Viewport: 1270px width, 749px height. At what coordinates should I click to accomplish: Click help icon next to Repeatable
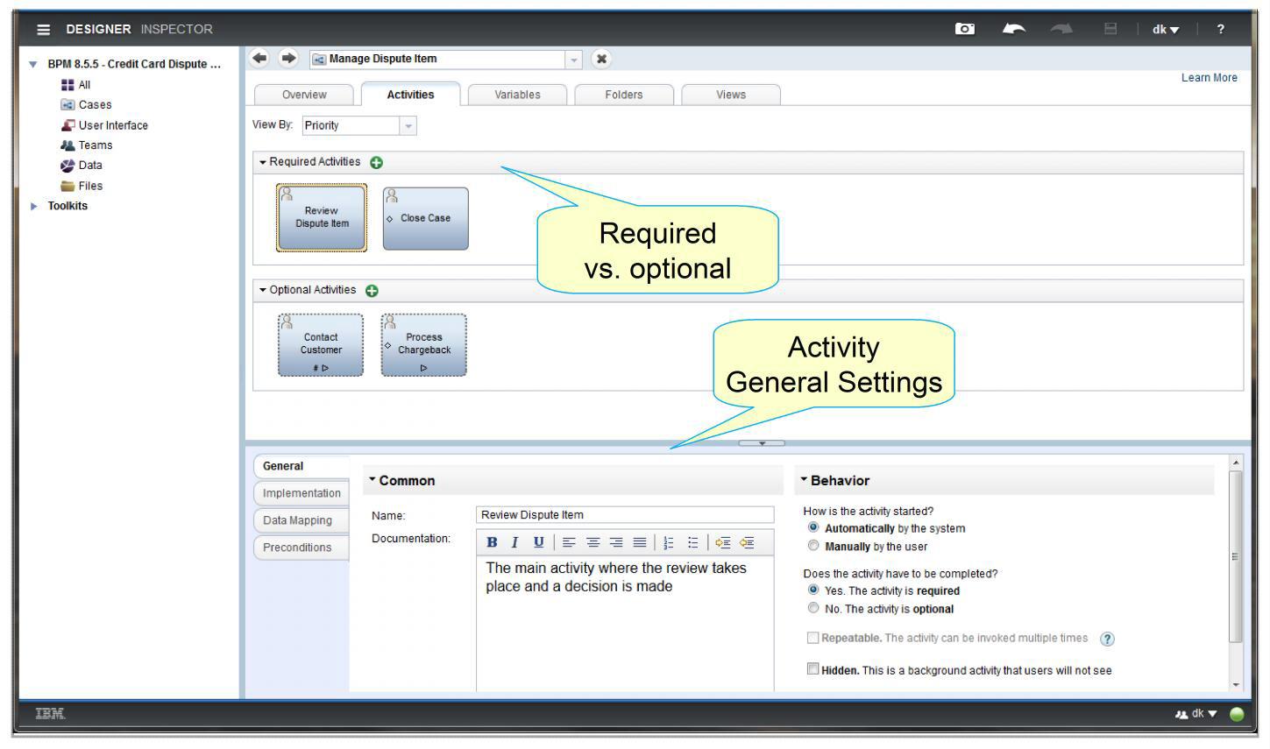(x=1107, y=639)
